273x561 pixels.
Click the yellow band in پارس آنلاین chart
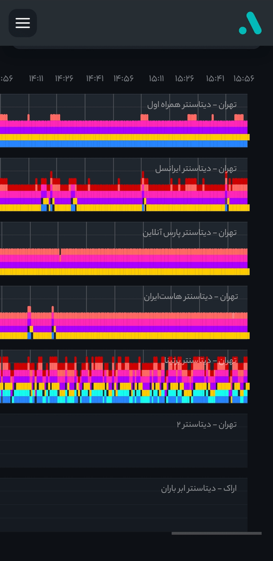125,272
